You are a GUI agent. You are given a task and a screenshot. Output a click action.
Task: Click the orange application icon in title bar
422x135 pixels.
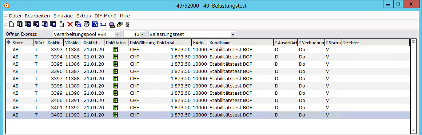7,5
